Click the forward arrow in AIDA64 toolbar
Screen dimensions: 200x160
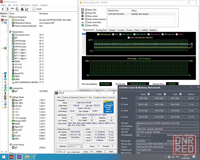tap(7, 9)
